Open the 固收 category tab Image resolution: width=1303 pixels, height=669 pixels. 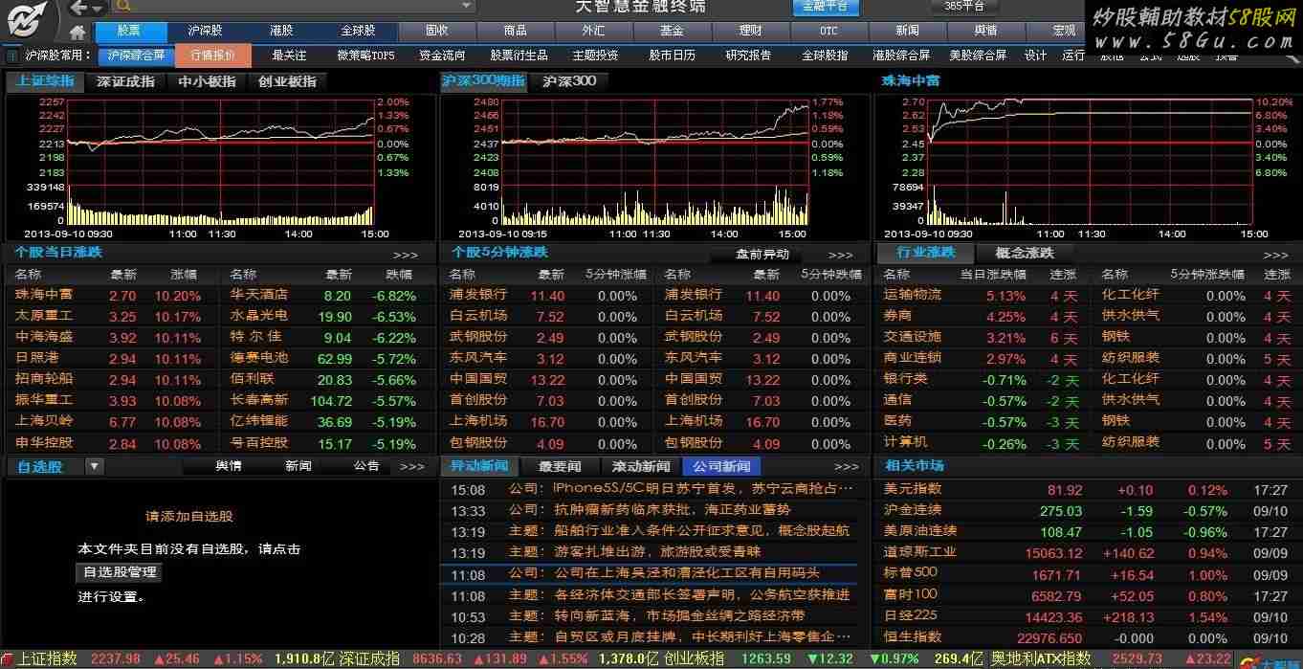436,31
